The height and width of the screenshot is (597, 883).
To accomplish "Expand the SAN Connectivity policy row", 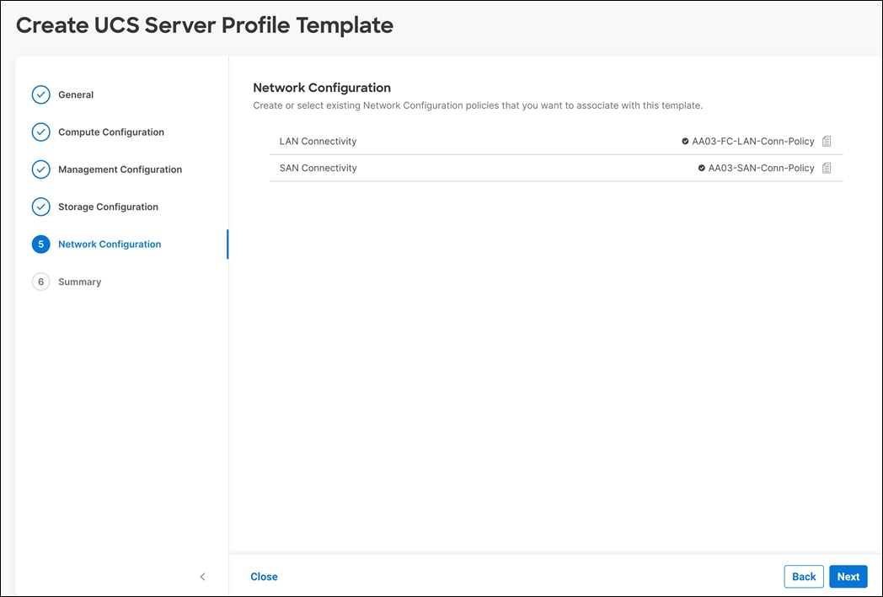I will 318,168.
